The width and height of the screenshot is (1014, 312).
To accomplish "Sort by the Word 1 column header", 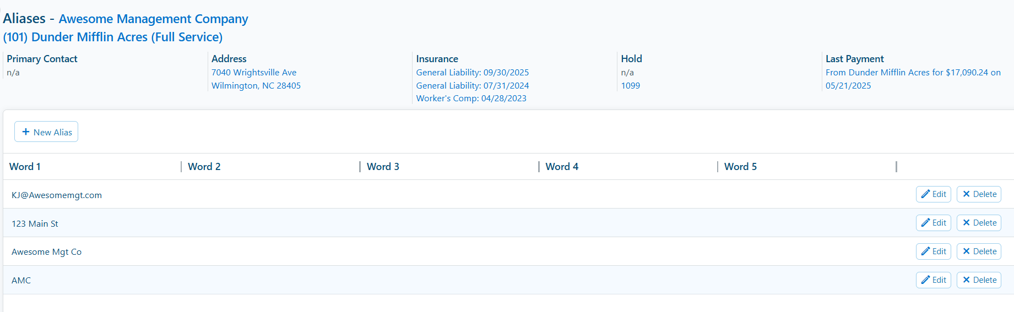I will pos(25,167).
